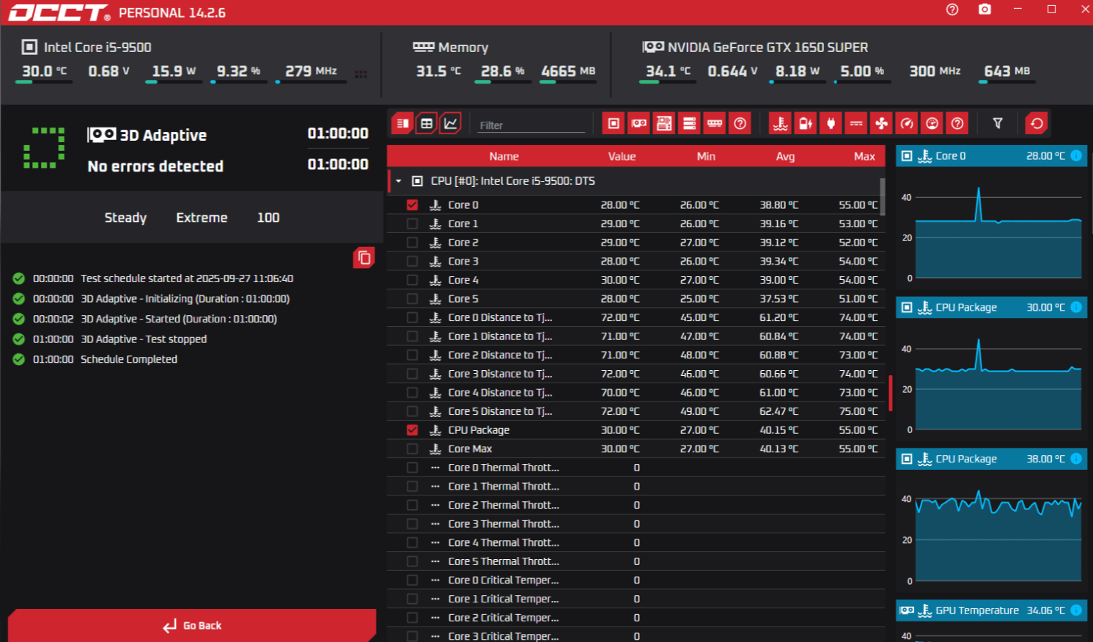The width and height of the screenshot is (1093, 642).
Task: Toggle the motherboard sensor filter icon
Action: (664, 124)
